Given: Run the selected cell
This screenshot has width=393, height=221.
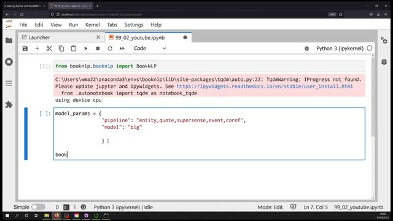Looking at the screenshot, I should pos(86,48).
